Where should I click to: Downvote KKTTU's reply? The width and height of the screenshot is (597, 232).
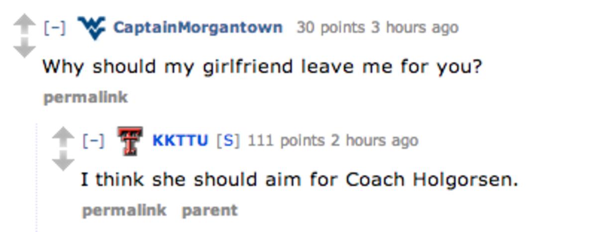63,161
